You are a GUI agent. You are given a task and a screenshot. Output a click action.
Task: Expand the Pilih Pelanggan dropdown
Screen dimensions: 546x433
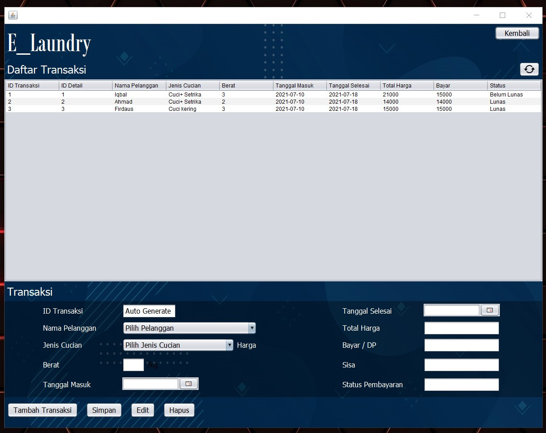point(252,328)
